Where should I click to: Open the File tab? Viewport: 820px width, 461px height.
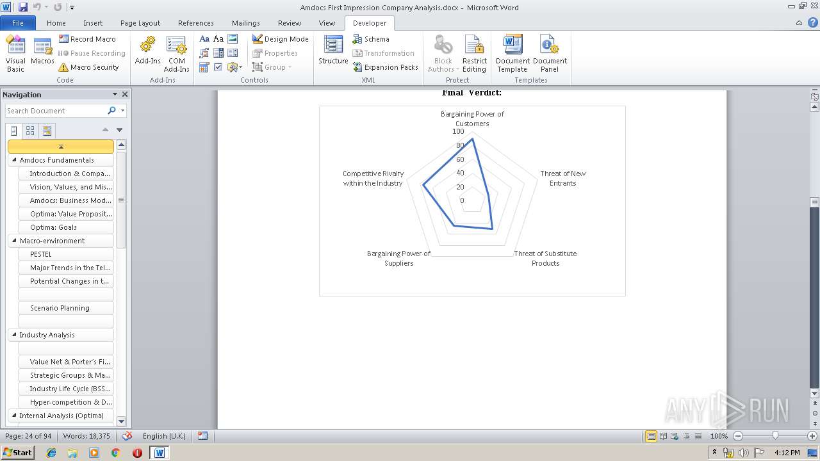click(18, 23)
